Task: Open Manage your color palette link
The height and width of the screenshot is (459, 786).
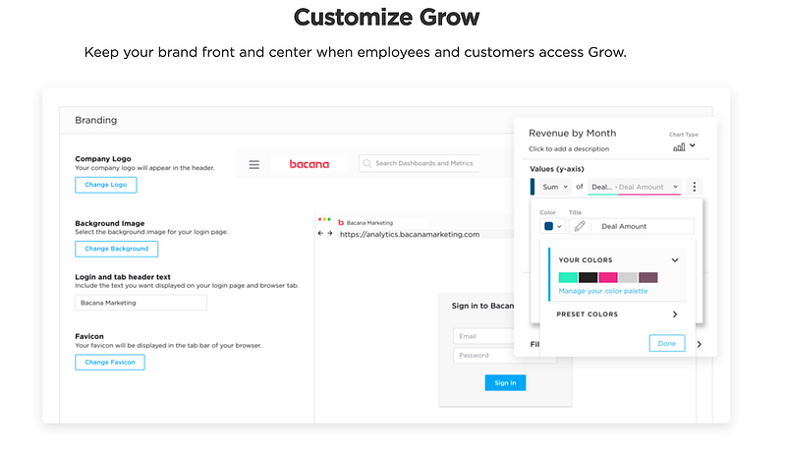Action: click(603, 291)
